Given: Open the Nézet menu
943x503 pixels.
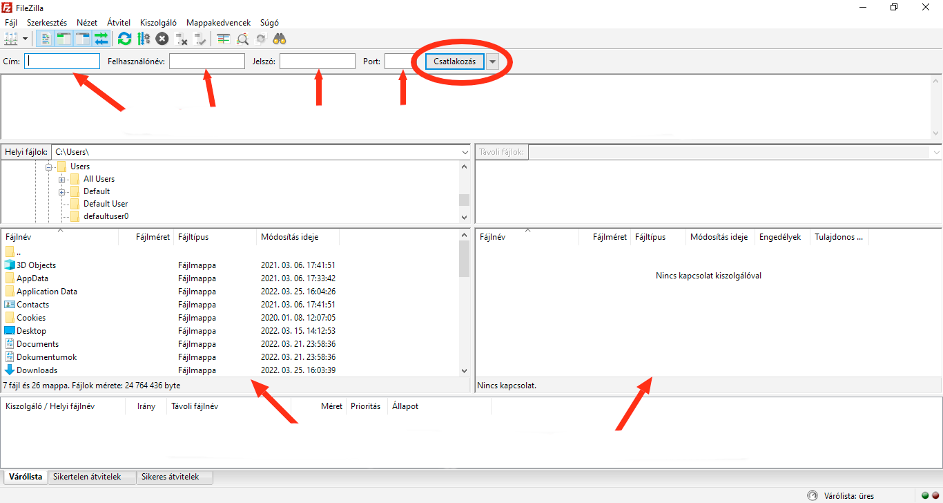Looking at the screenshot, I should pos(87,23).
